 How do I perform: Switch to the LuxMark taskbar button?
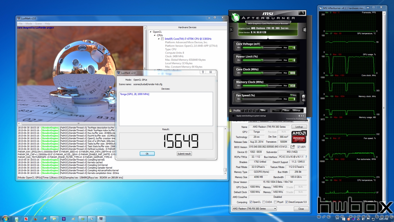click(x=101, y=219)
